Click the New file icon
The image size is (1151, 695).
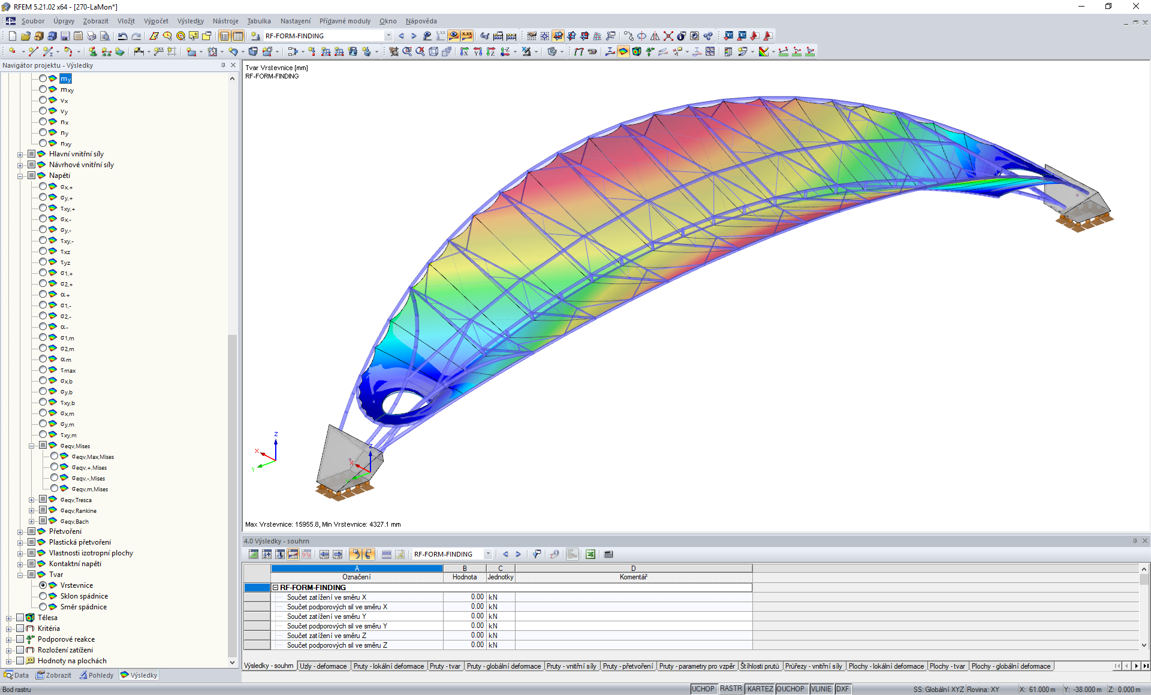pyautogui.click(x=12, y=36)
